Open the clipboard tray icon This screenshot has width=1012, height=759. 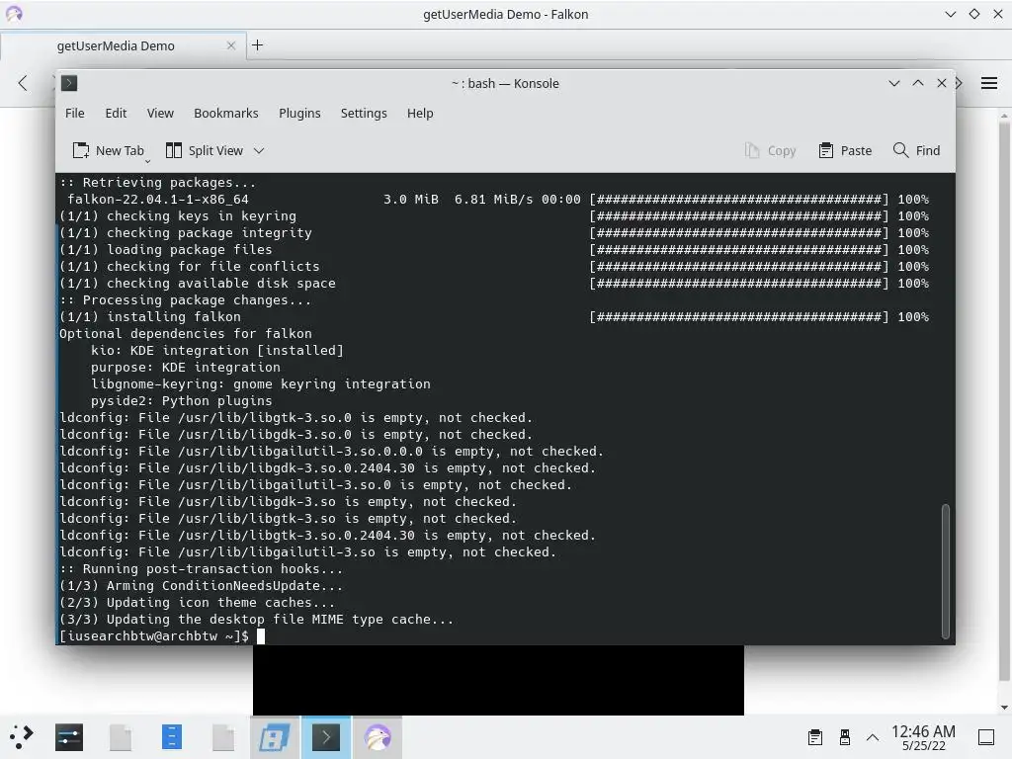[815, 737]
